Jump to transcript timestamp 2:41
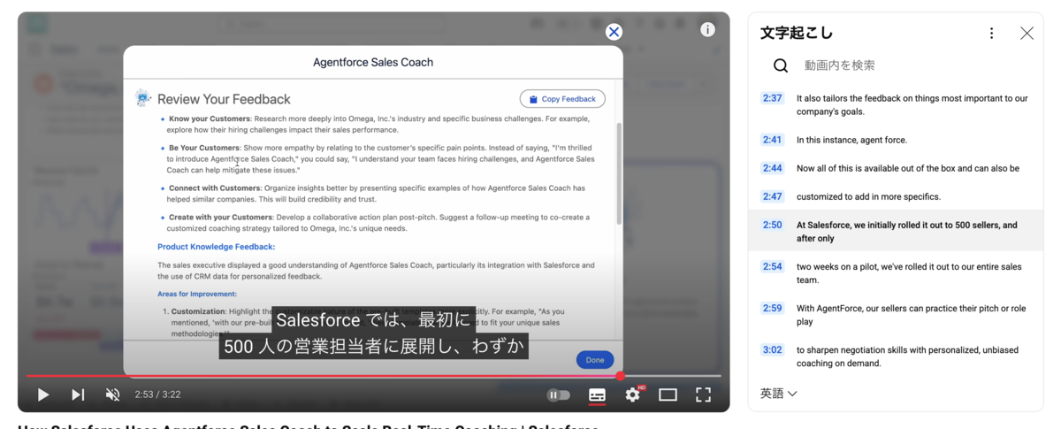Viewport: 1061px width, 429px height. click(x=772, y=140)
